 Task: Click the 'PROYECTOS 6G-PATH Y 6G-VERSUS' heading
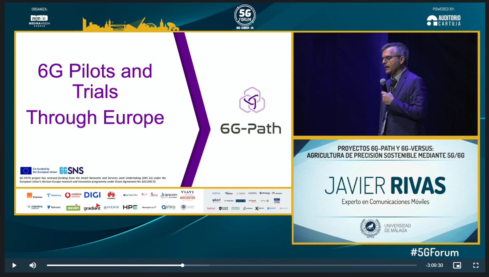(x=385, y=148)
